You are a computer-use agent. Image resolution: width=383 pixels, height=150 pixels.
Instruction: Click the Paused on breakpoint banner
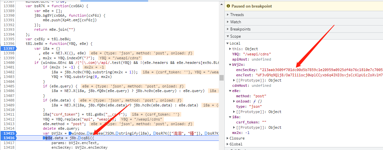click(x=304, y=6)
